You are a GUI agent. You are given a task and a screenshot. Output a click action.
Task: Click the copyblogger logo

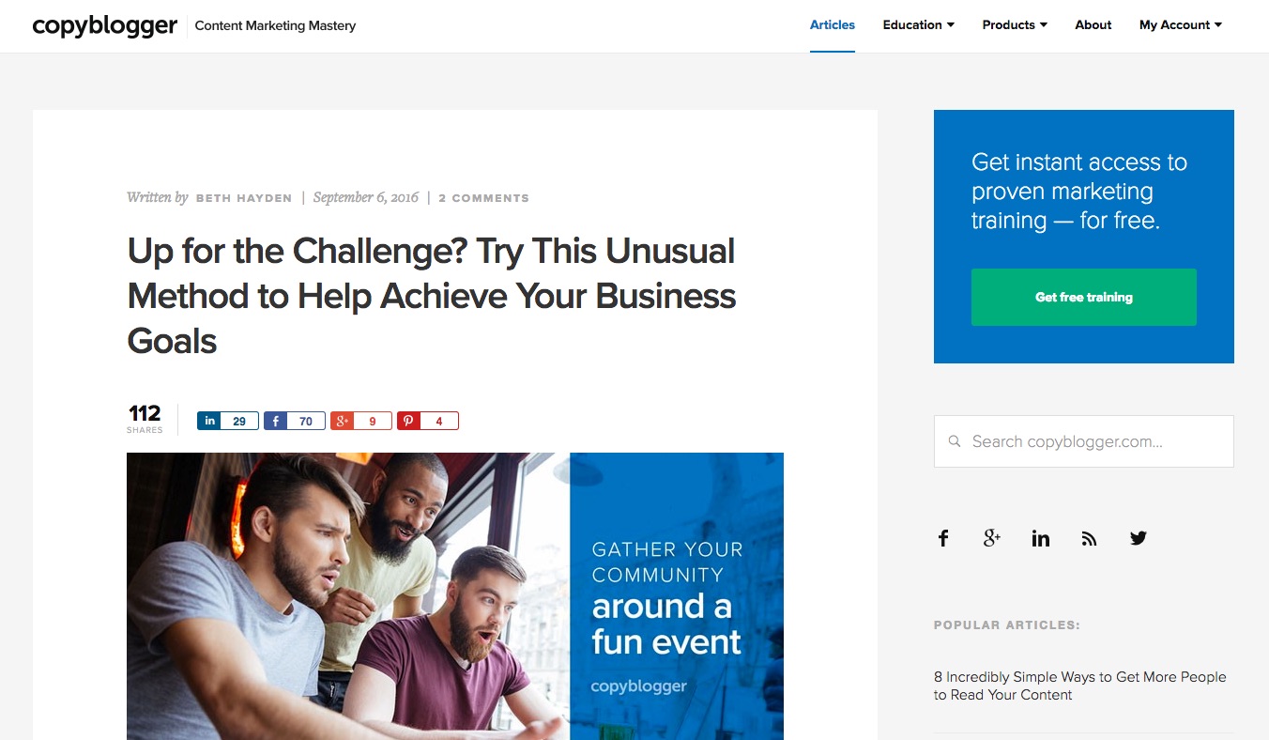[x=104, y=26]
